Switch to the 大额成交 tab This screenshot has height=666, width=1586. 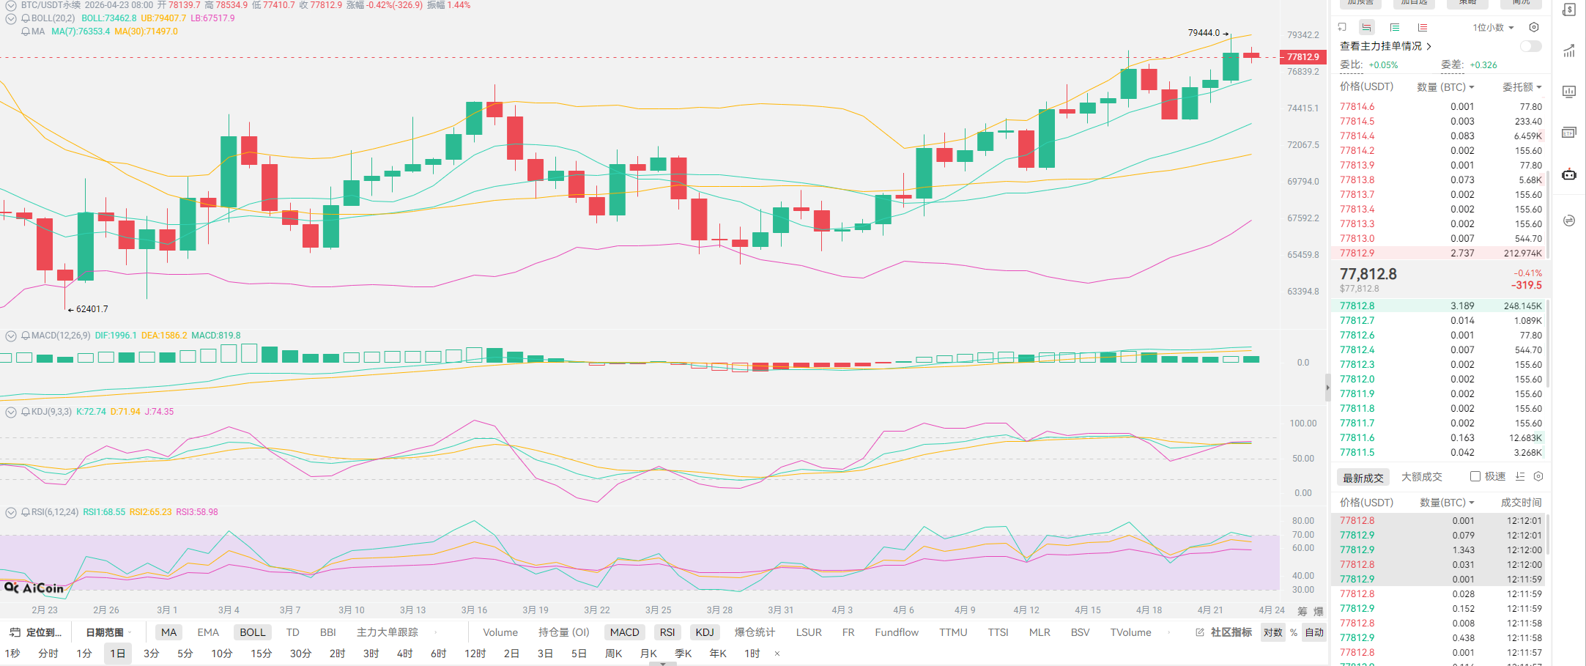pyautogui.click(x=1421, y=477)
